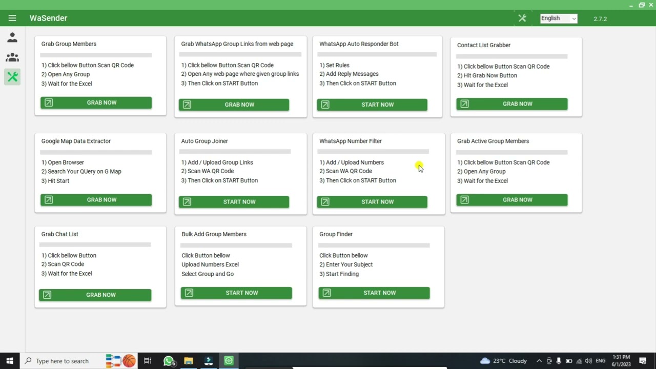Click the Bulk Add Group Members title
Image resolution: width=656 pixels, height=369 pixels.
(x=214, y=234)
